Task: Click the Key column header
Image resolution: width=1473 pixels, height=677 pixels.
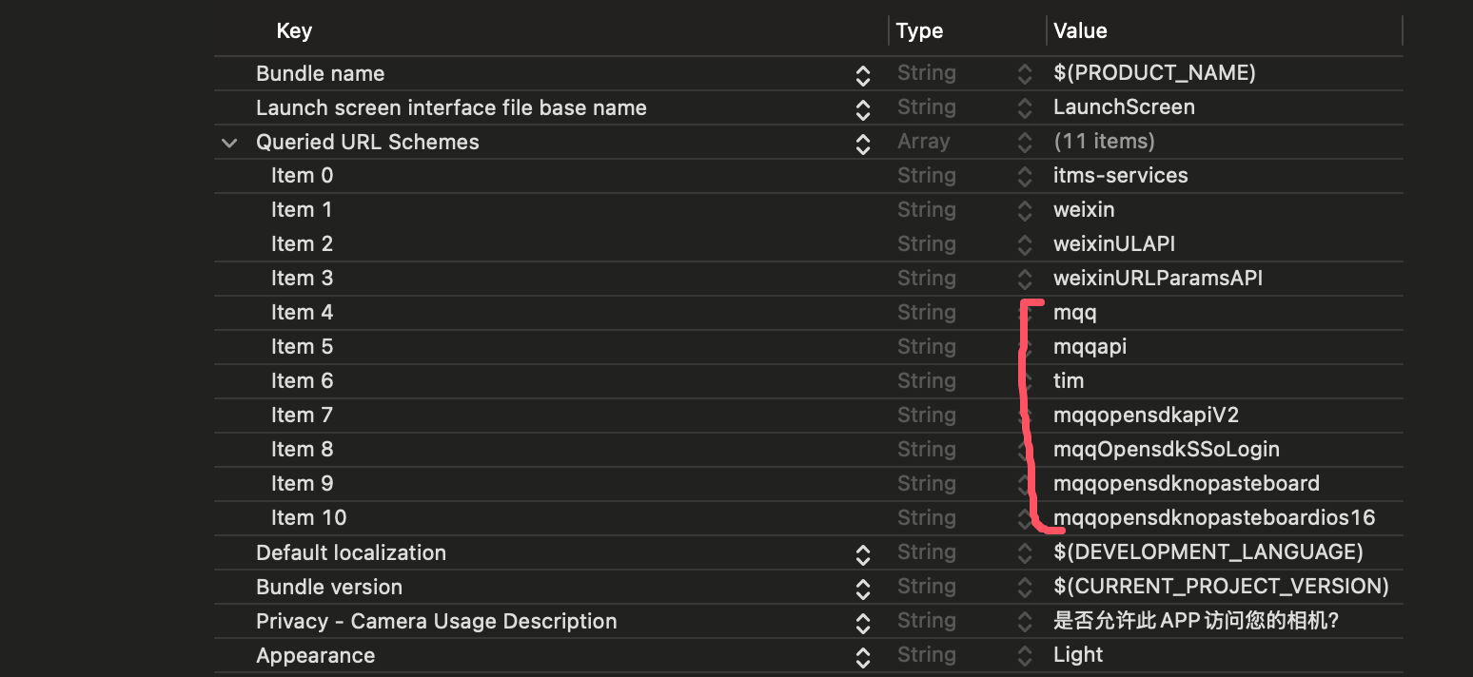Action: 294,31
